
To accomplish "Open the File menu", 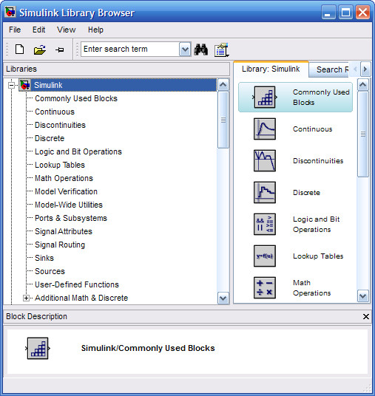I will point(15,30).
